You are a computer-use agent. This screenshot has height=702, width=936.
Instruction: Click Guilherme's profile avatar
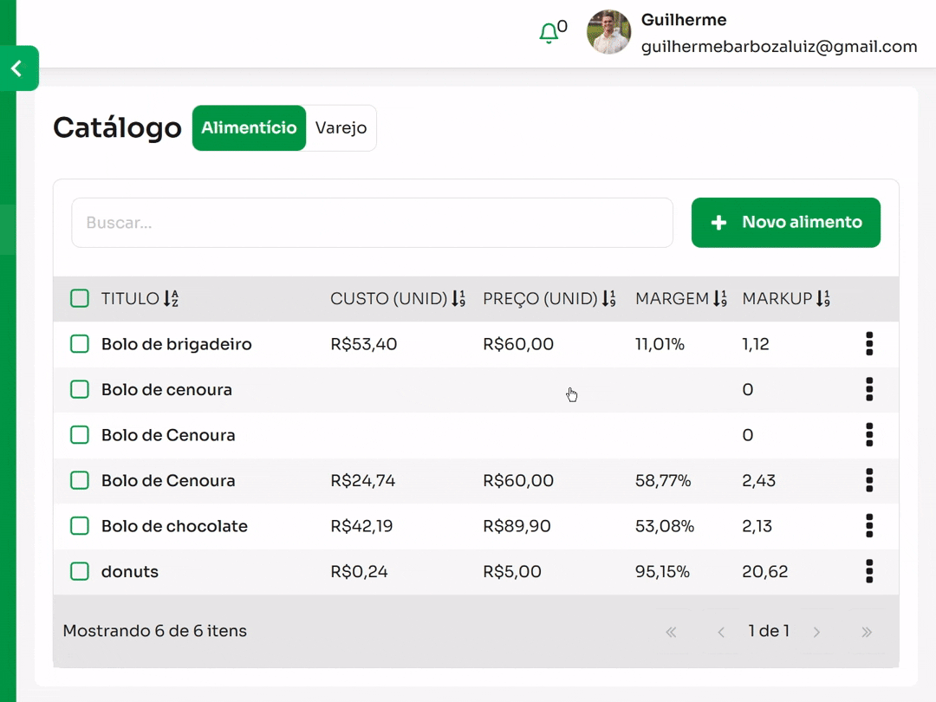[x=608, y=33]
